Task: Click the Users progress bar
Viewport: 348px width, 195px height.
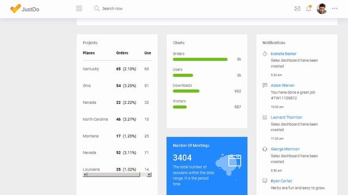Action: (183, 75)
